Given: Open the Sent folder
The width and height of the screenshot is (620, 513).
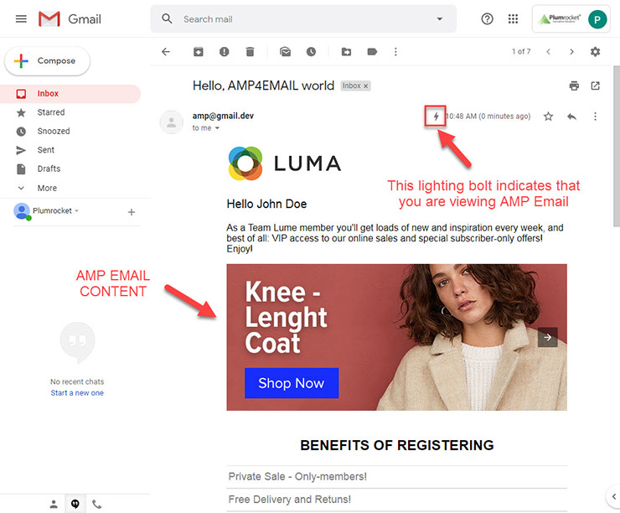Looking at the screenshot, I should click(x=70, y=150).
